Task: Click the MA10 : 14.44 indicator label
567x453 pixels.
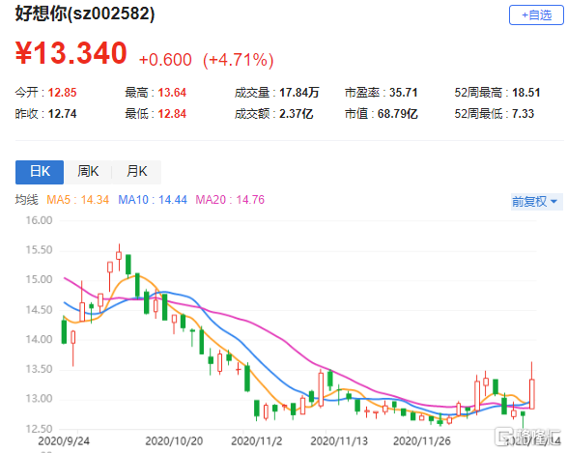Action: 153,200
